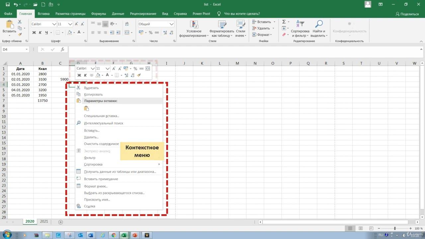
Task: Click the Wrap Text icon
Action: (127, 24)
